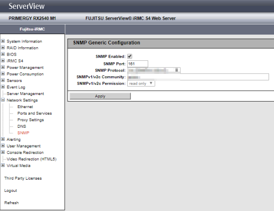Screen dimensions: 274x211
Task: Open the Server Management page
Action: click(x=25, y=94)
